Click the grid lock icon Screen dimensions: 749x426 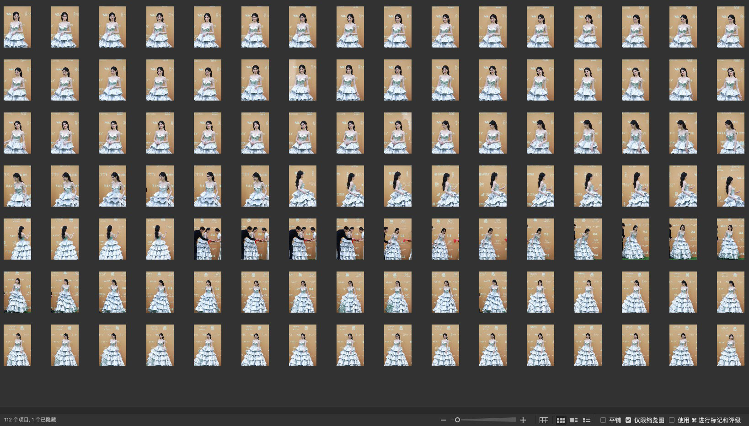[544, 420]
